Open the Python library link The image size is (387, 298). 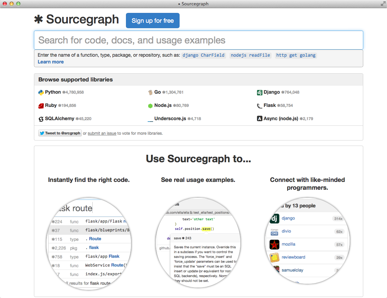(x=53, y=92)
